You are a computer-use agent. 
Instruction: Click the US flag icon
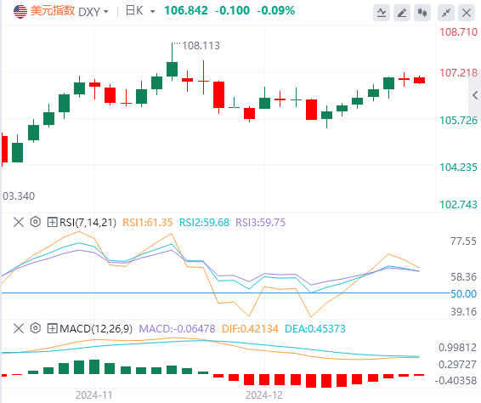point(20,12)
